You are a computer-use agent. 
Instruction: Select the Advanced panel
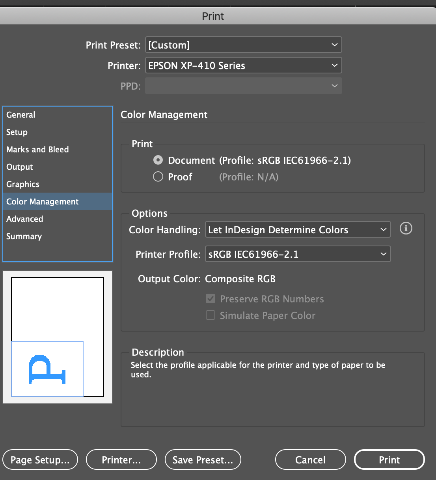(x=24, y=219)
